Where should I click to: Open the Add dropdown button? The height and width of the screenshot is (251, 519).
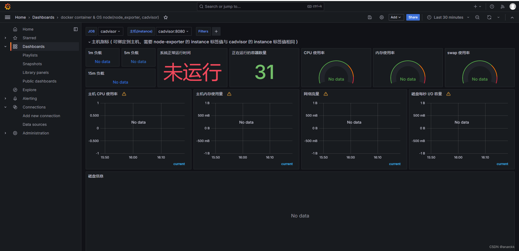tap(396, 17)
